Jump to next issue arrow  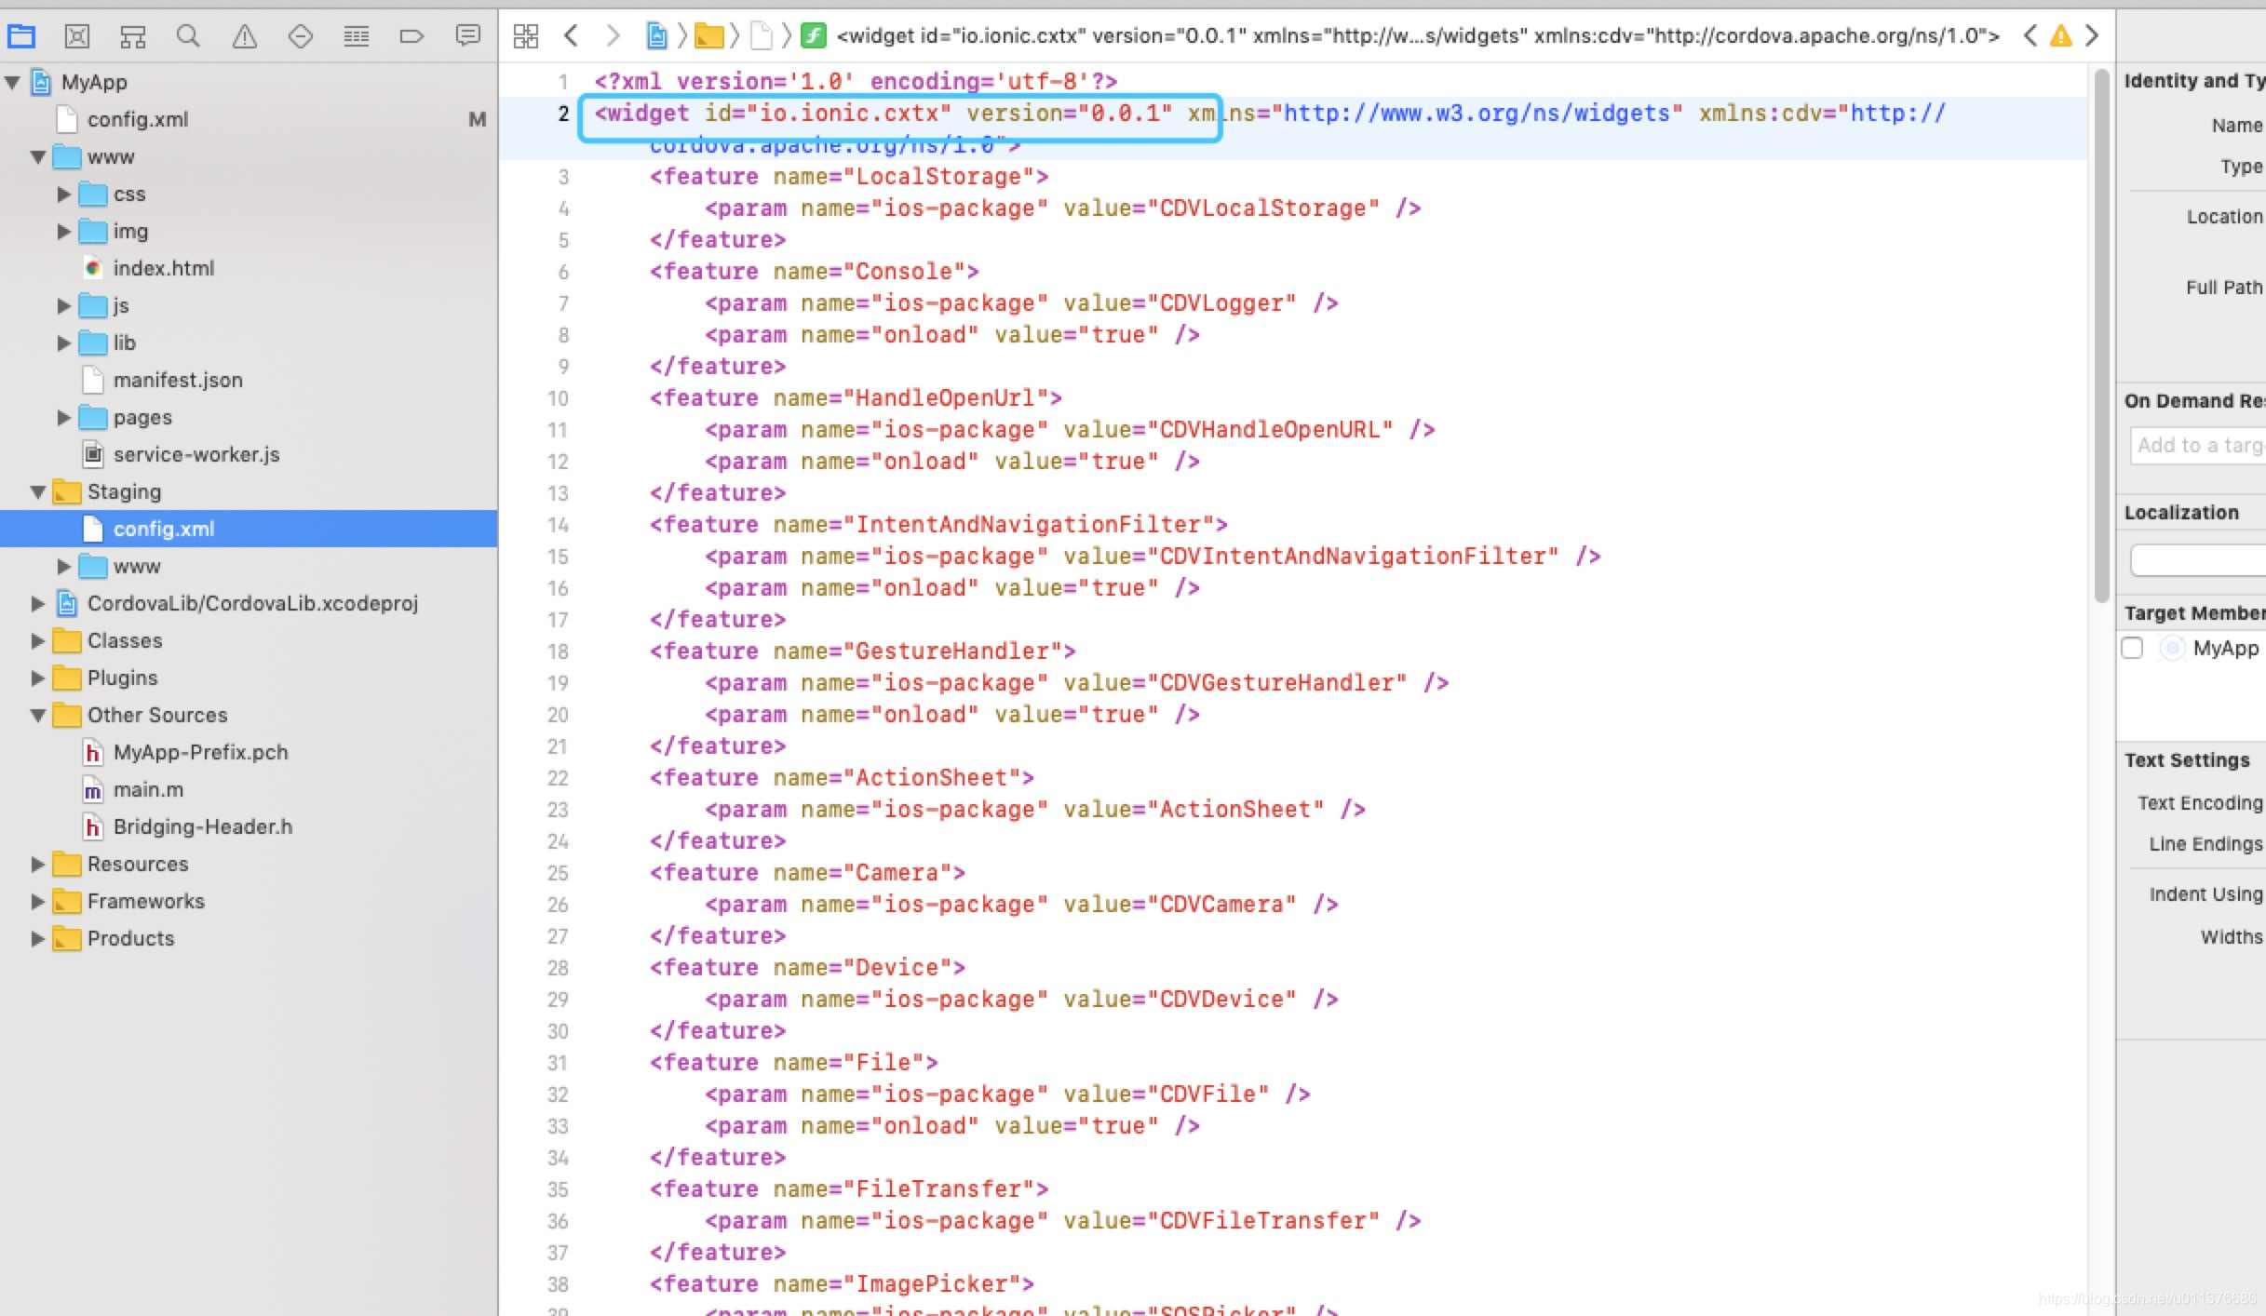(2092, 36)
